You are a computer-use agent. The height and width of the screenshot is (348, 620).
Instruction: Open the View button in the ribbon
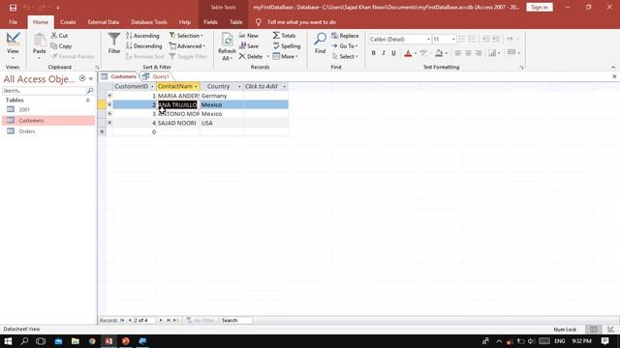pos(13,45)
